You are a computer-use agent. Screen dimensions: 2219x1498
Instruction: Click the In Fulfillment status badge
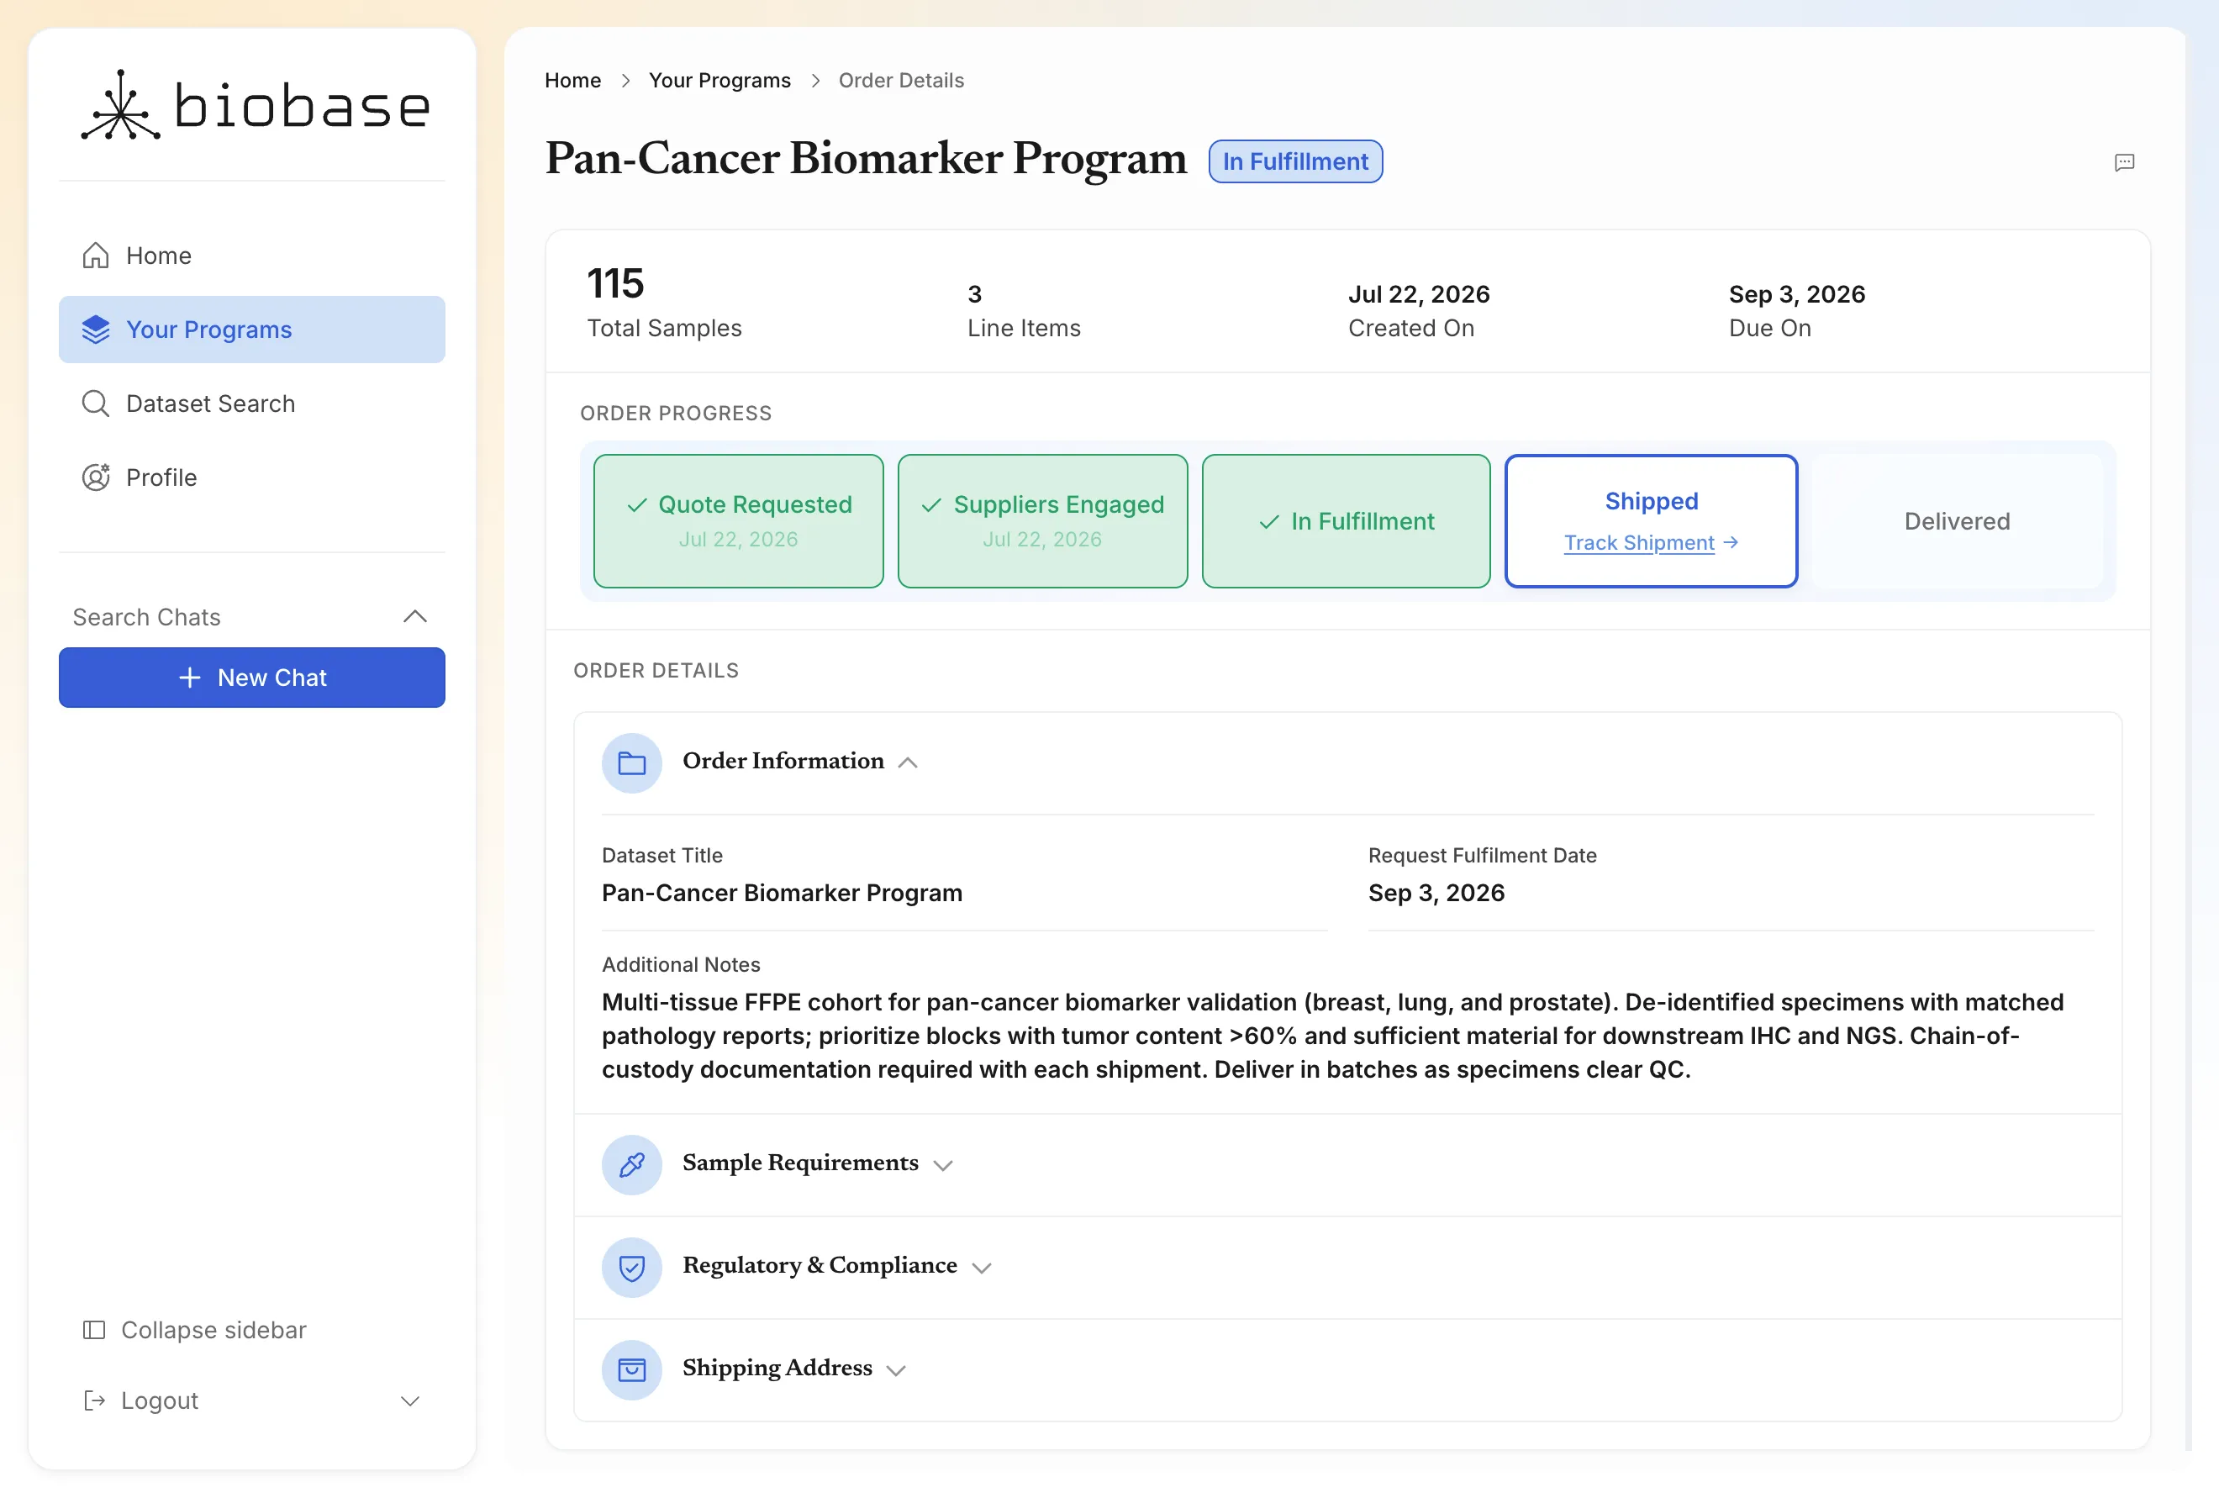1296,161
